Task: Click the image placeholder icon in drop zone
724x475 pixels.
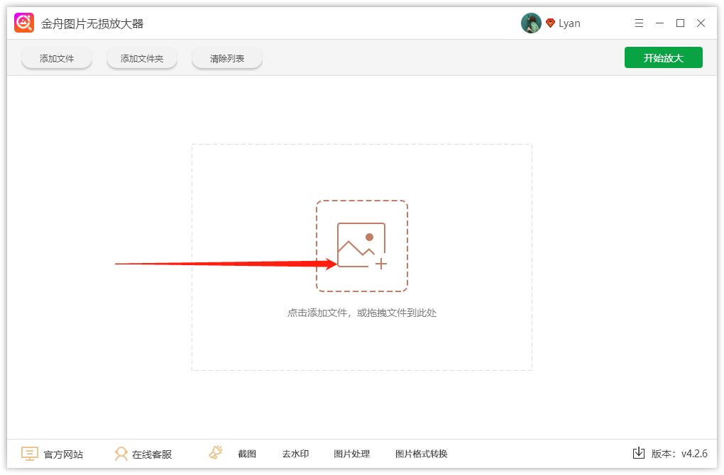Action: pyautogui.click(x=362, y=243)
